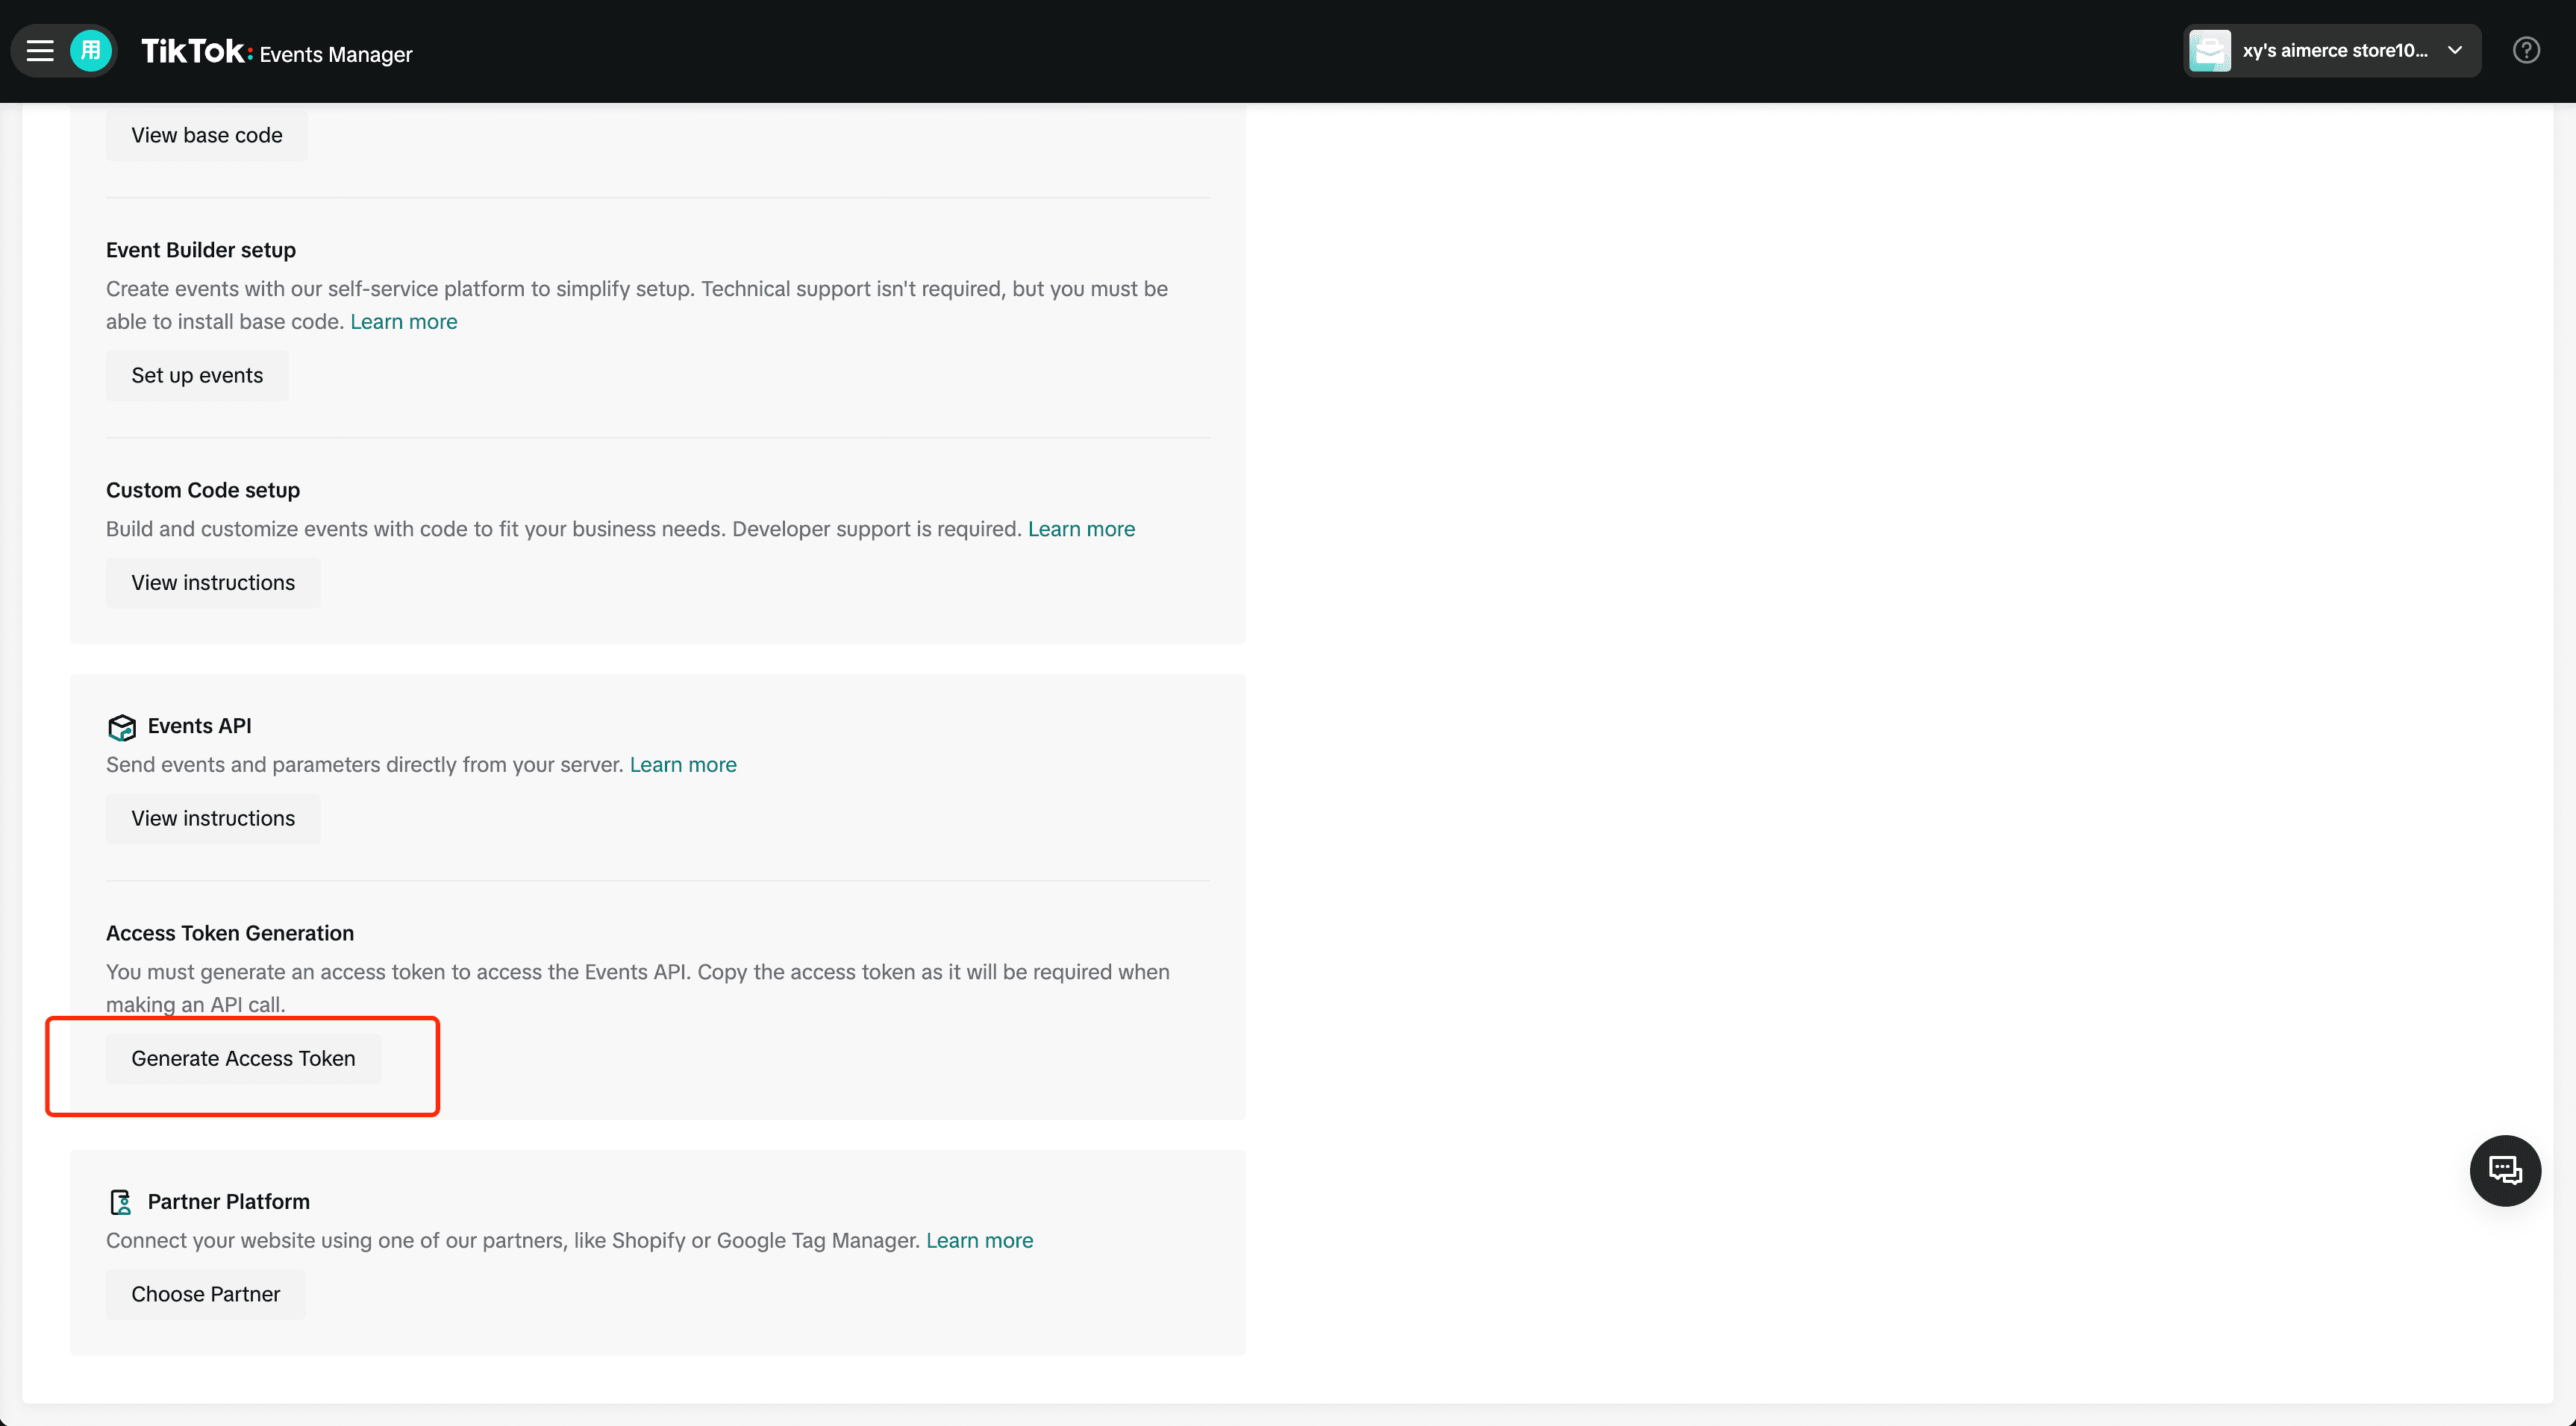This screenshot has height=1426, width=2576.
Task: Click the Partner Platform icon
Action: (121, 1202)
